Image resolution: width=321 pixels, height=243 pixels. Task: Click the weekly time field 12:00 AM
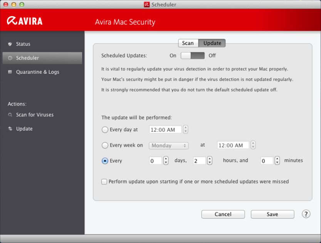click(233, 145)
